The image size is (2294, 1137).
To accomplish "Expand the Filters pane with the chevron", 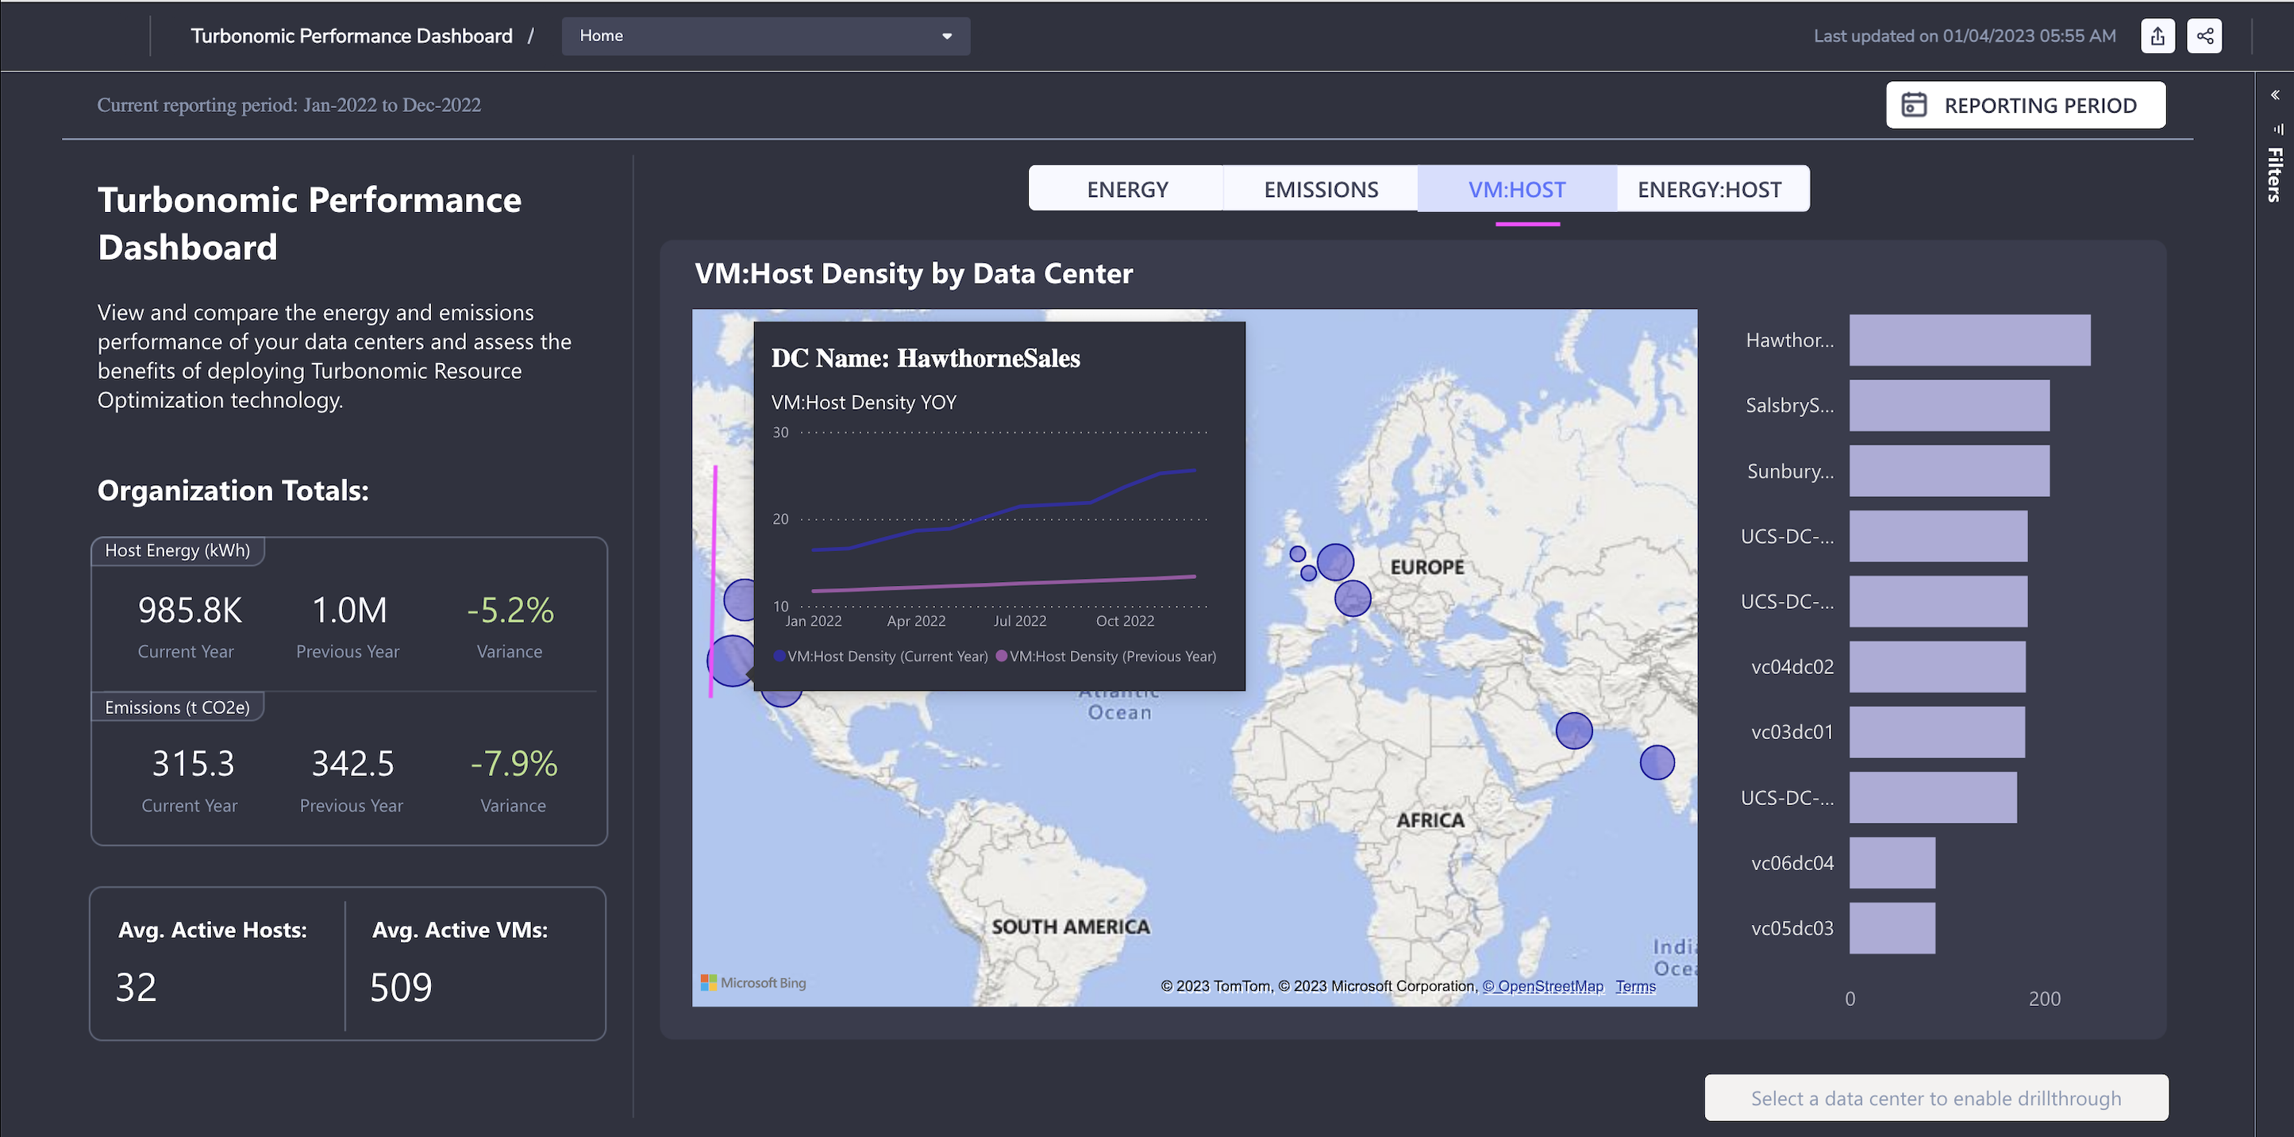I will click(x=2274, y=95).
